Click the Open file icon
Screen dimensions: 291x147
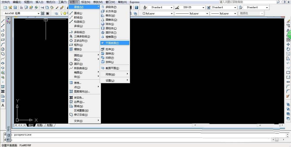10,8
